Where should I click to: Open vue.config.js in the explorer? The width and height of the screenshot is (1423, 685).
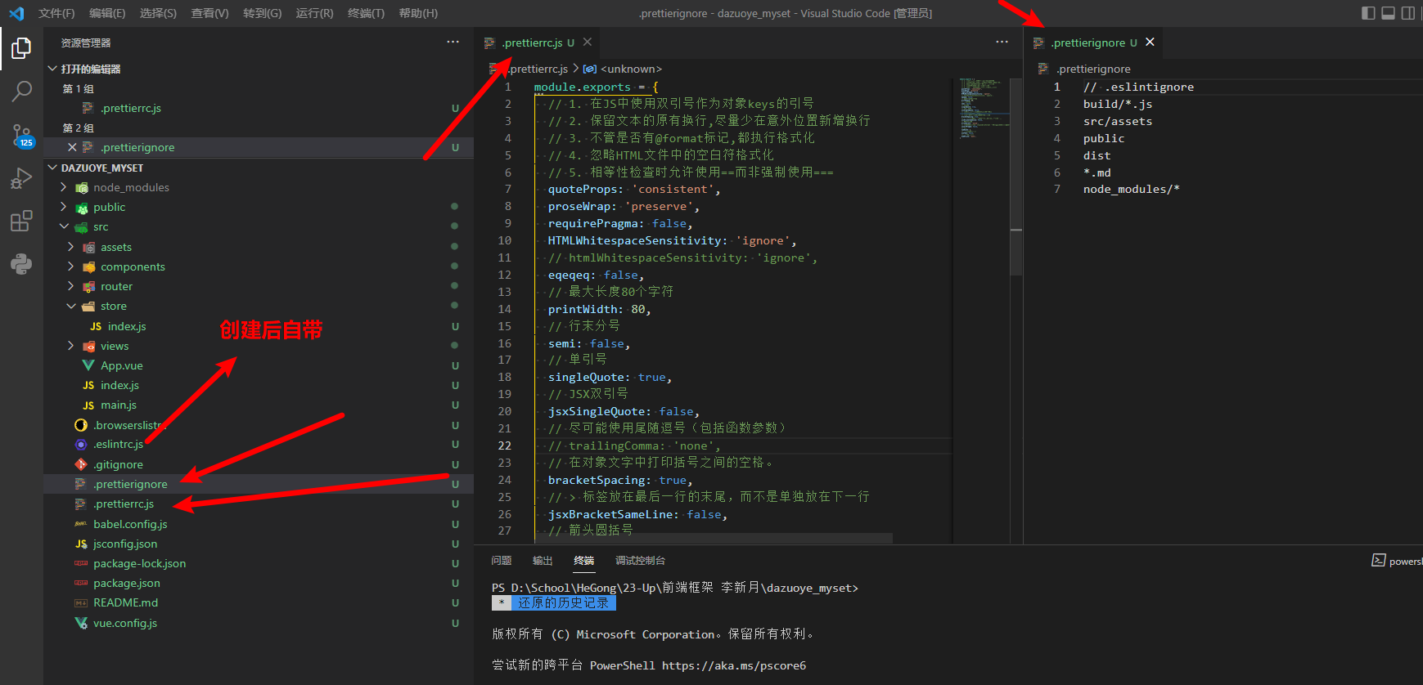259,623
